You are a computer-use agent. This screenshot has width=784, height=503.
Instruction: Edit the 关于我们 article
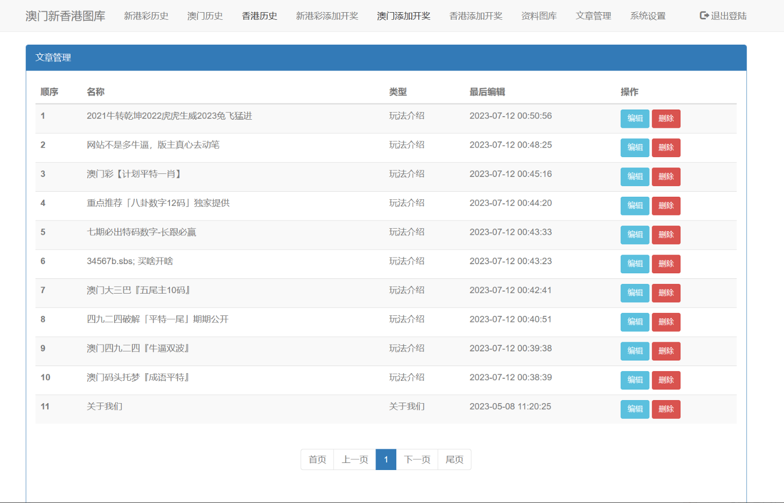(x=634, y=409)
